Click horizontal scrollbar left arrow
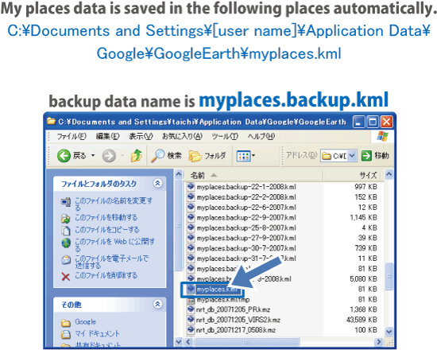 pos(188,341)
